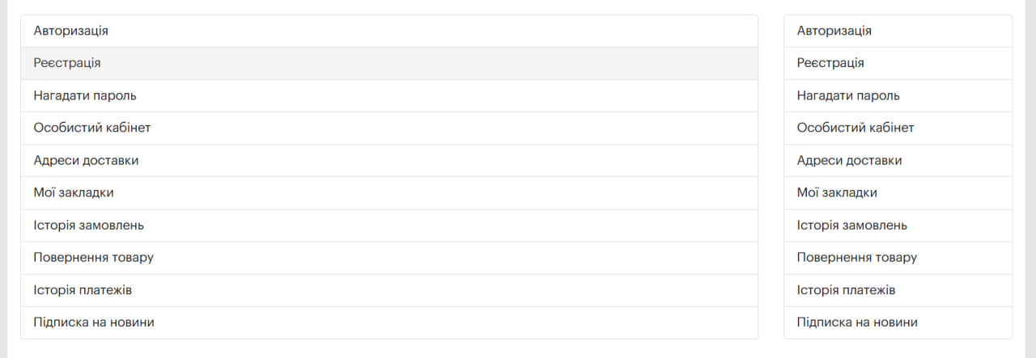Open Нагадати пароль in the wide left list
The width and height of the screenshot is (1036, 358).
point(85,95)
